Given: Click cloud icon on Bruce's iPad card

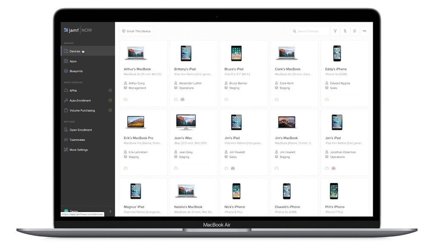Looking at the screenshot, I should pos(226,99).
